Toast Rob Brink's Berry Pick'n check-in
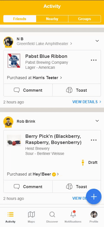Viewport: 104px width, 227px height. tap(77, 187)
